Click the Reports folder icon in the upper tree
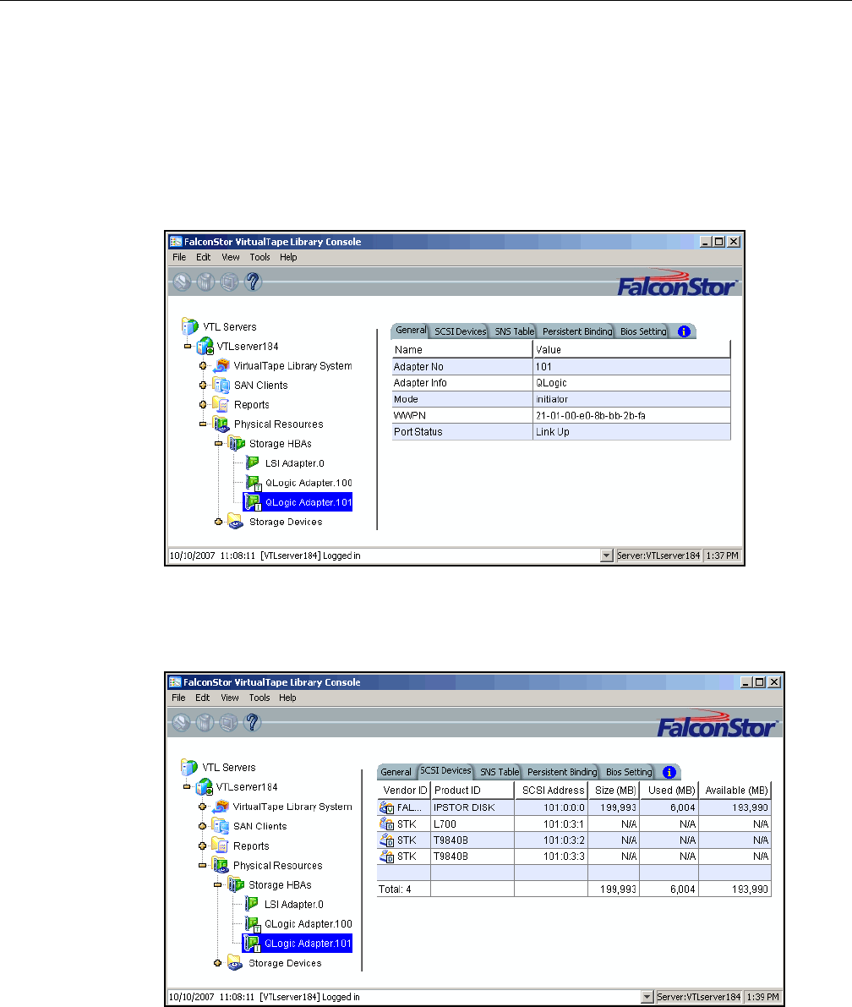Image resolution: width=852 pixels, height=1007 pixels. (x=221, y=405)
